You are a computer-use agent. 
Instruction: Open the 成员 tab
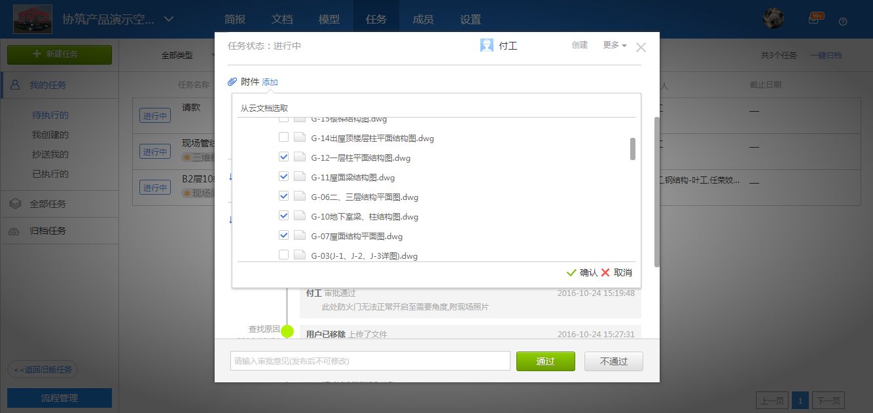pos(423,20)
